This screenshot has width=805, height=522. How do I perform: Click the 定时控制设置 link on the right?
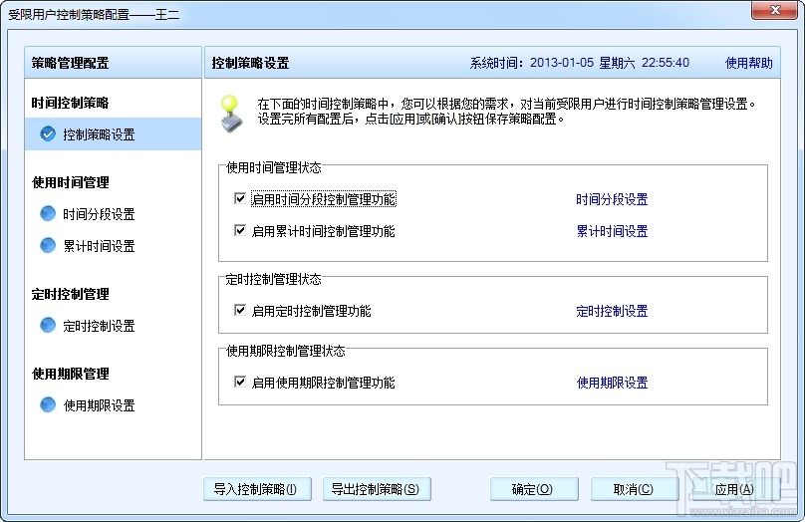coord(612,311)
